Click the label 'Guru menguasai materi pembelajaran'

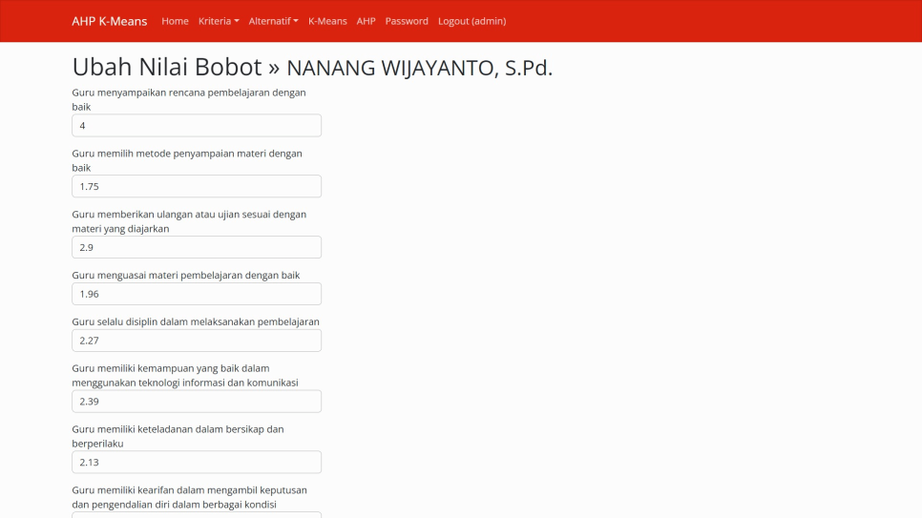185,275
